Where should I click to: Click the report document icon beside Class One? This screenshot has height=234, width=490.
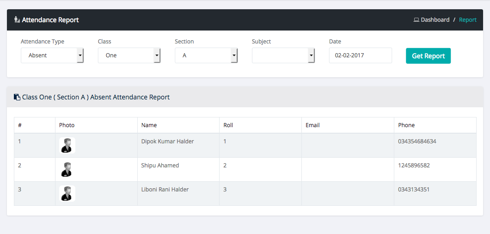tap(17, 97)
